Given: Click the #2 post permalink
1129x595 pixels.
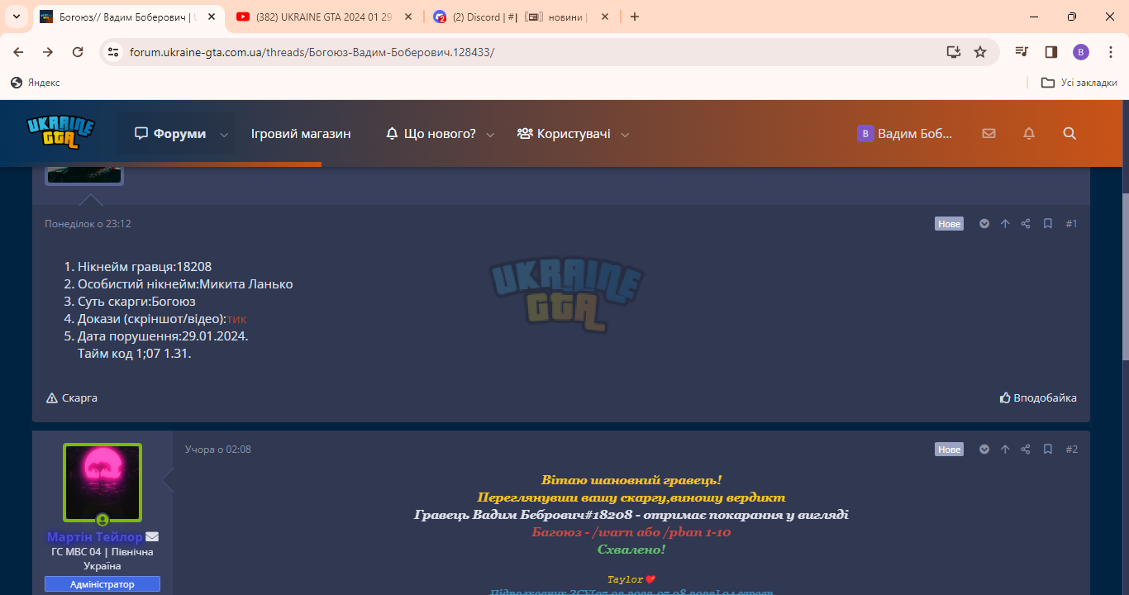Looking at the screenshot, I should click(x=1071, y=450).
